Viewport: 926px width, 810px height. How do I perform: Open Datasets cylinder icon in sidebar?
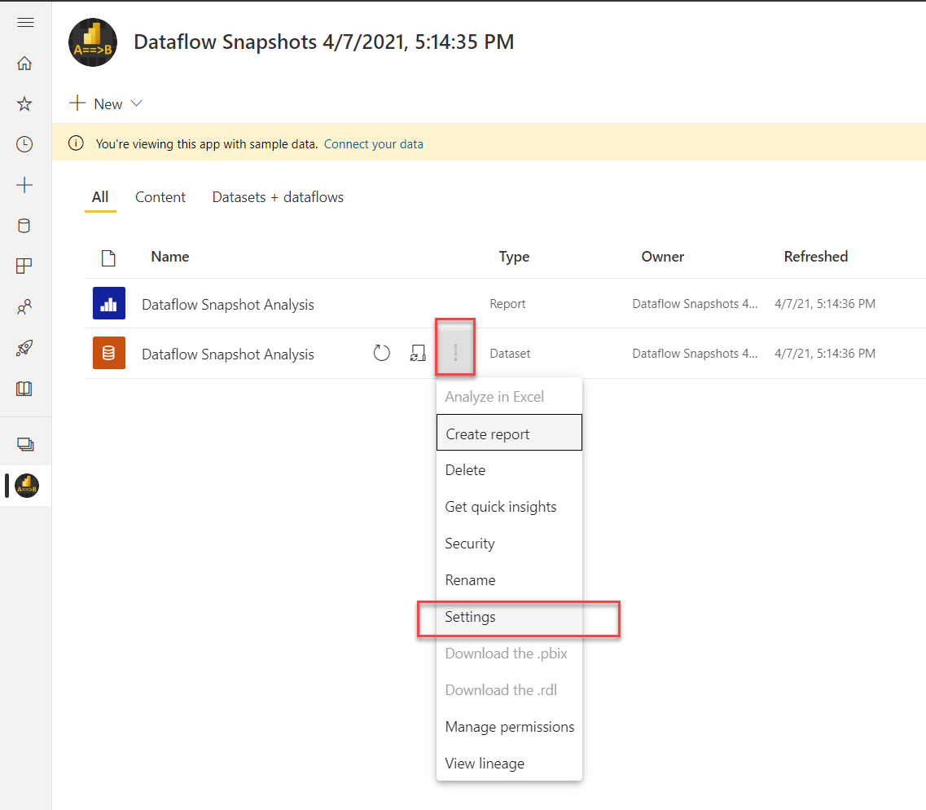tap(24, 226)
